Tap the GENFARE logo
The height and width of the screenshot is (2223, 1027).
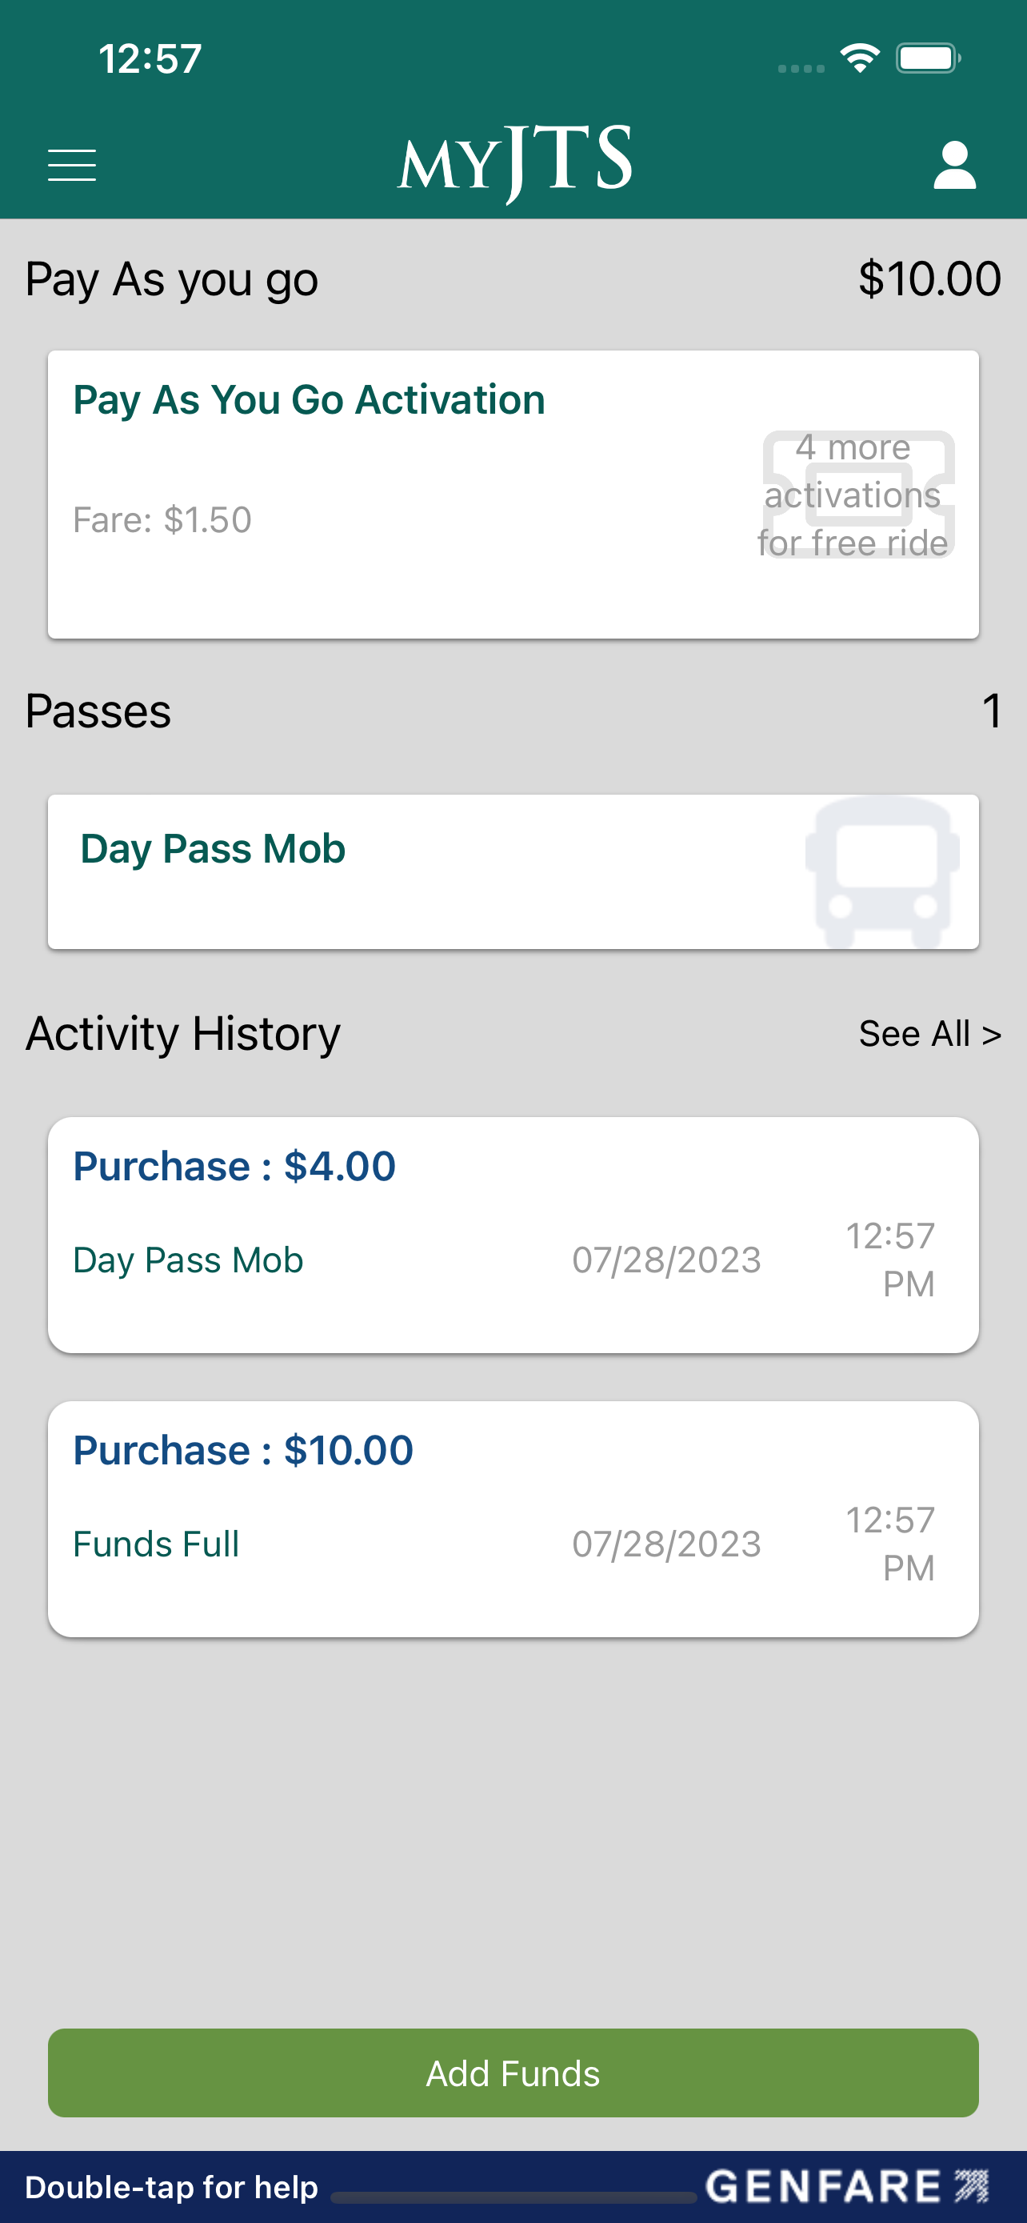(848, 2186)
